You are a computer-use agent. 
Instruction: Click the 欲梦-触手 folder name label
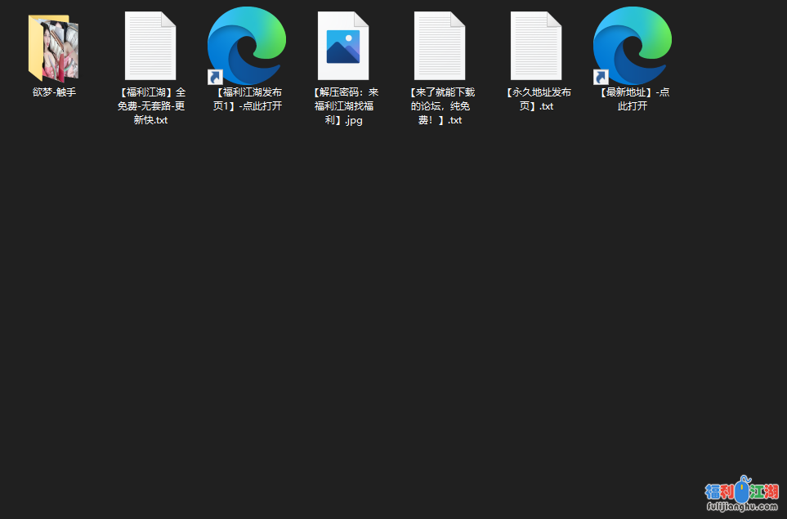[54, 92]
